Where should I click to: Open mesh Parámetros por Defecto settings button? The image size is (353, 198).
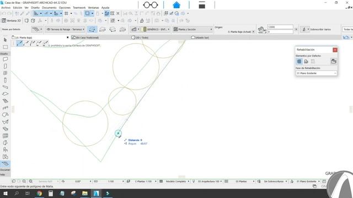pyautogui.click(x=37, y=29)
